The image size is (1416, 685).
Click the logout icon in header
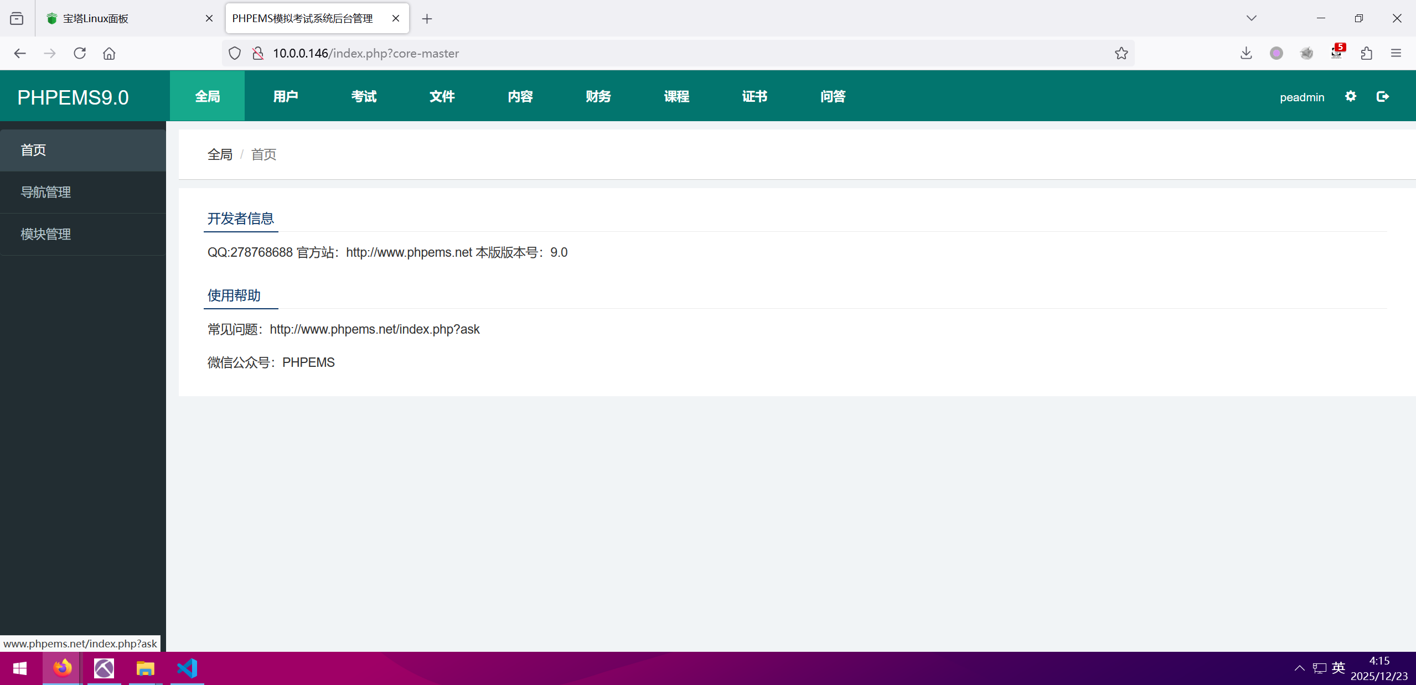1383,96
